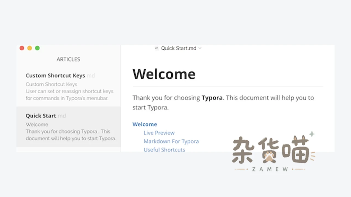Viewport: 351px width, 197px height.
Task: Click the Quick Start.md window title
Action: pos(179,48)
